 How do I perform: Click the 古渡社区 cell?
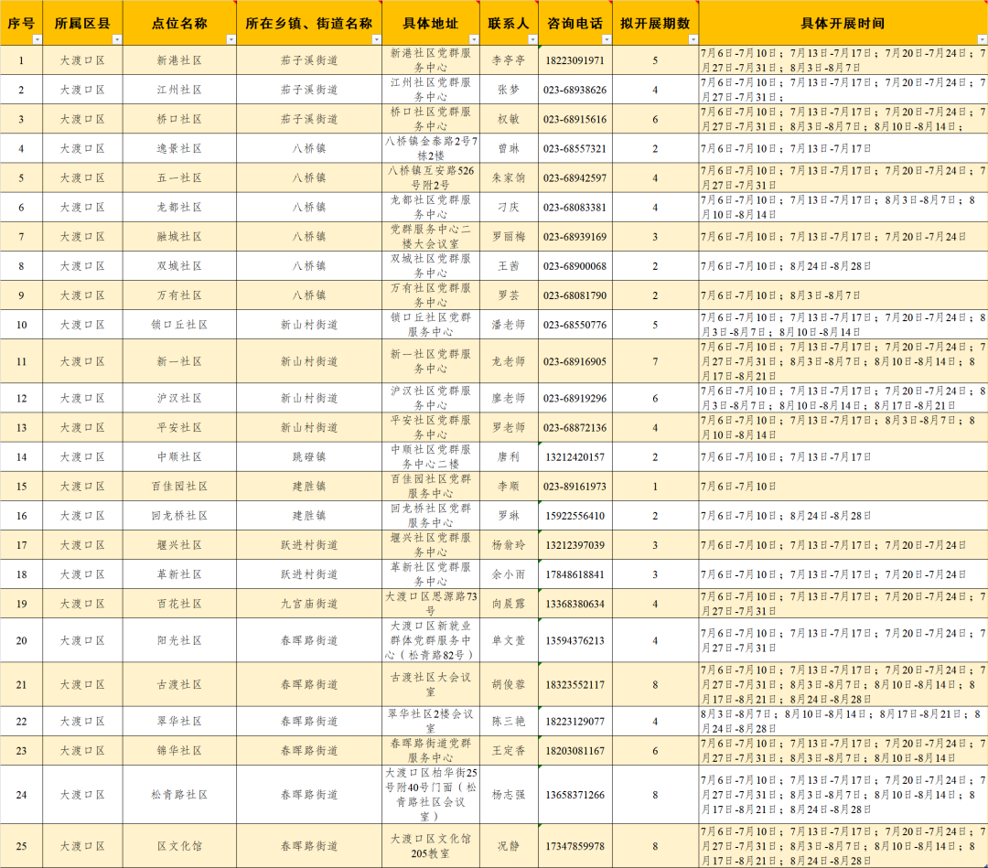(x=179, y=685)
